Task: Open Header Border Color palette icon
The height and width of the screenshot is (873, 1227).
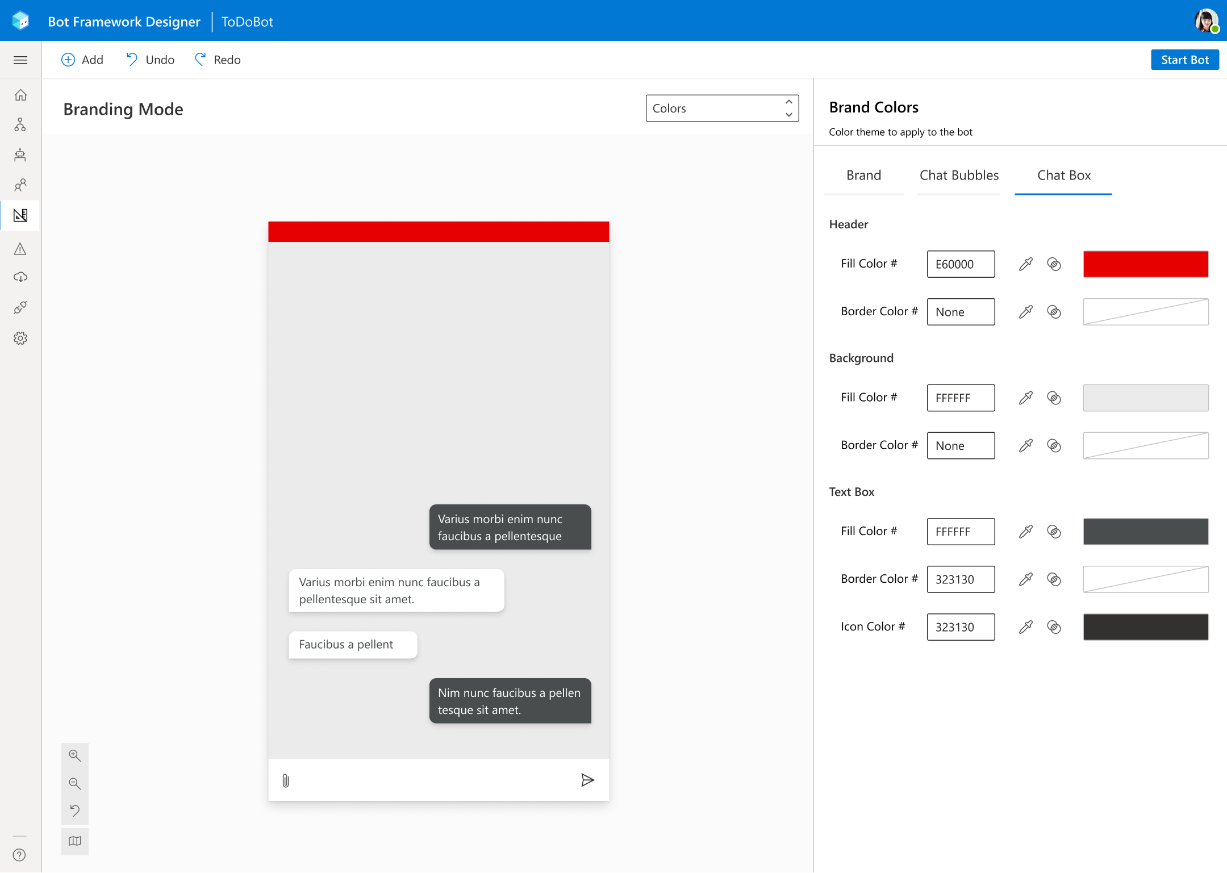Action: coord(1054,312)
